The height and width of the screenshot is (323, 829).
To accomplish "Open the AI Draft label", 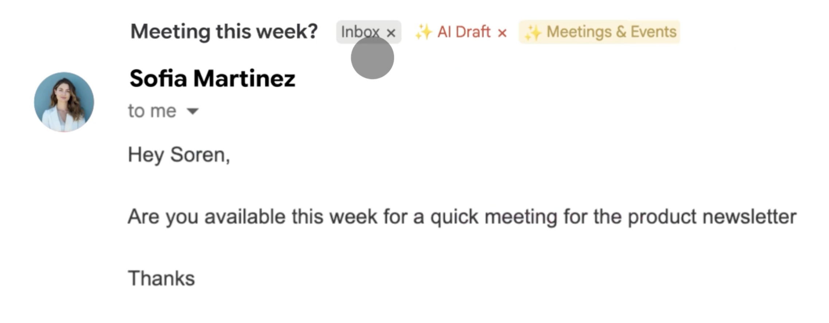I will pos(464,32).
